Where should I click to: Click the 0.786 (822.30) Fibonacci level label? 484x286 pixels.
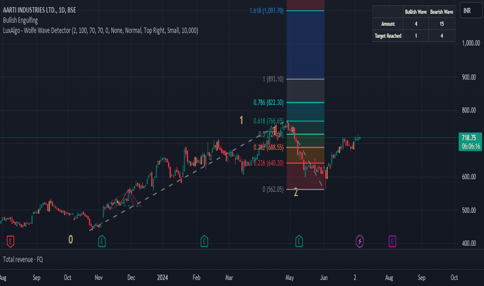pos(268,102)
